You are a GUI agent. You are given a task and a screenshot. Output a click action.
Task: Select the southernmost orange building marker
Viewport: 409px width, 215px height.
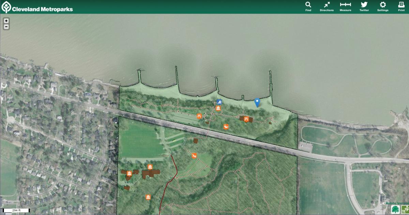(148, 197)
